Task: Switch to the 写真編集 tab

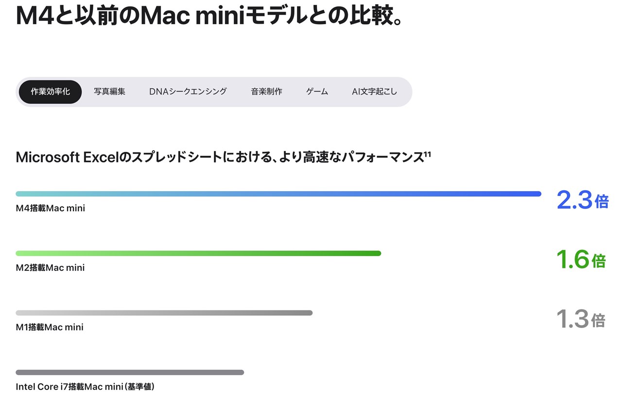Action: pos(110,91)
